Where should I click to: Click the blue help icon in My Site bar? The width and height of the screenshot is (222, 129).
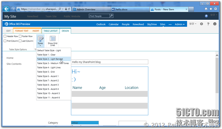coord(206,16)
